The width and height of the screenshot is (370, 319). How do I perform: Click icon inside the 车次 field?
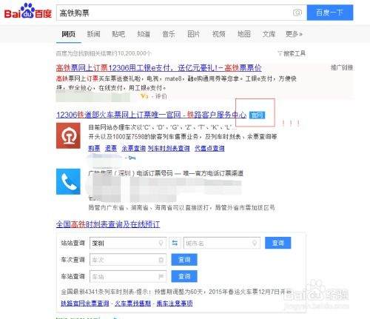161,260
